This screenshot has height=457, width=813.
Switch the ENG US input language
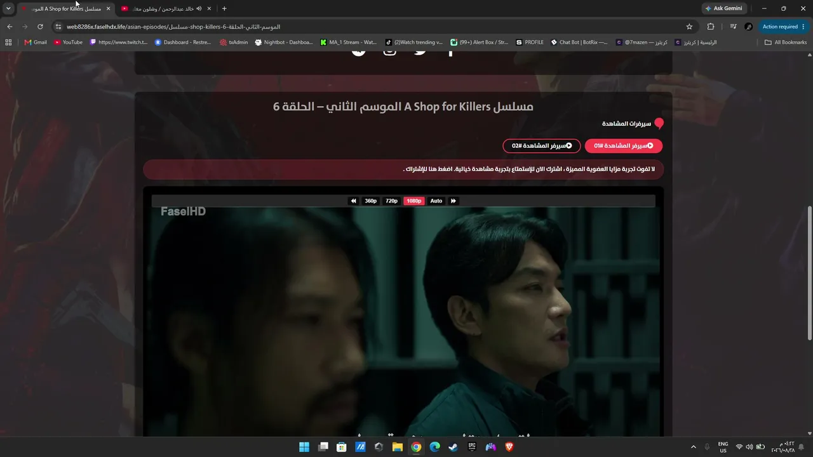coord(723,447)
